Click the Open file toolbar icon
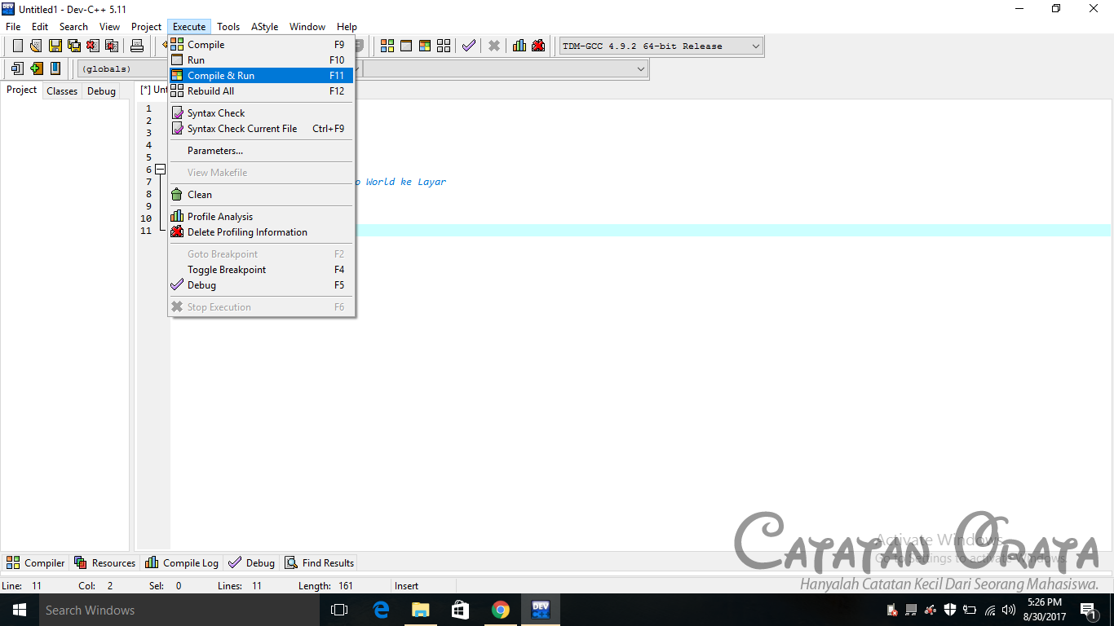 click(36, 46)
